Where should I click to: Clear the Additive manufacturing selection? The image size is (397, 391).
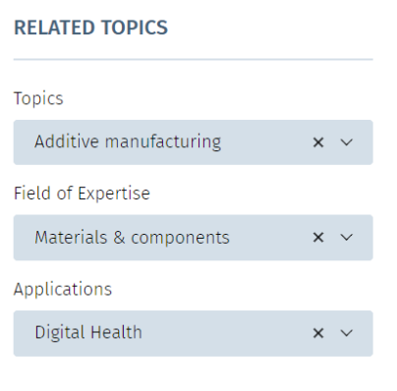click(318, 142)
